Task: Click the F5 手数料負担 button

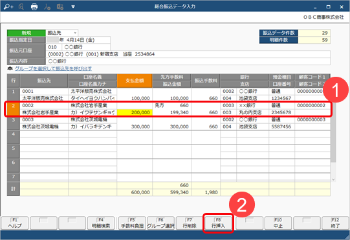Action: pyautogui.click(x=132, y=223)
